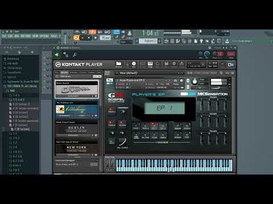The image size is (273, 204).
Task: Open the Kontakt Browse panel icon
Action: pos(119,64)
